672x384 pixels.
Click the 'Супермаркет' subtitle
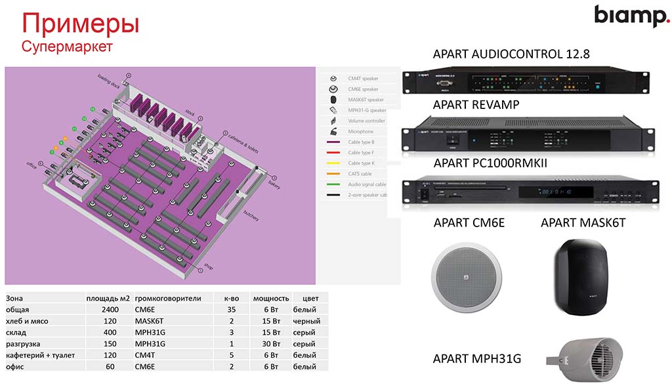tap(67, 47)
